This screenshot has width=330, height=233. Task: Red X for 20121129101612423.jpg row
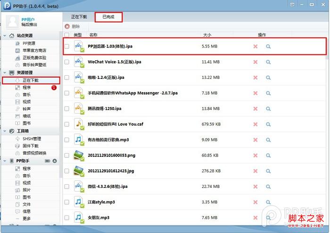point(256,171)
